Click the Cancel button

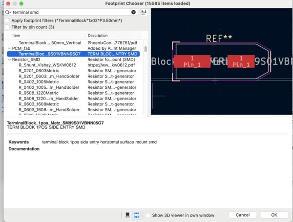coord(243,215)
